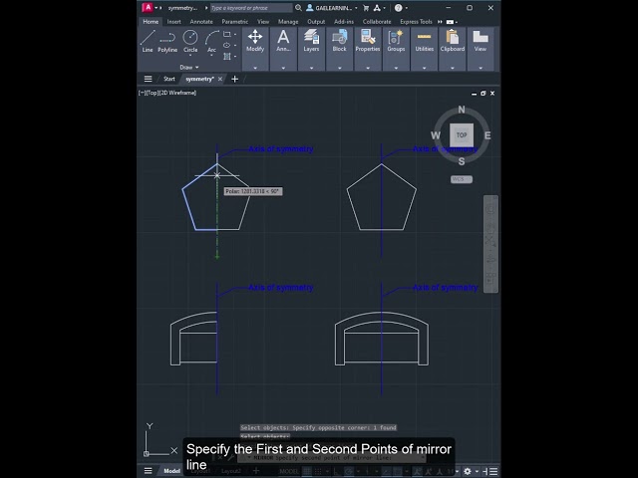Click the W compass direction on ViewCube
Screen dimensions: 638x478
click(436, 135)
